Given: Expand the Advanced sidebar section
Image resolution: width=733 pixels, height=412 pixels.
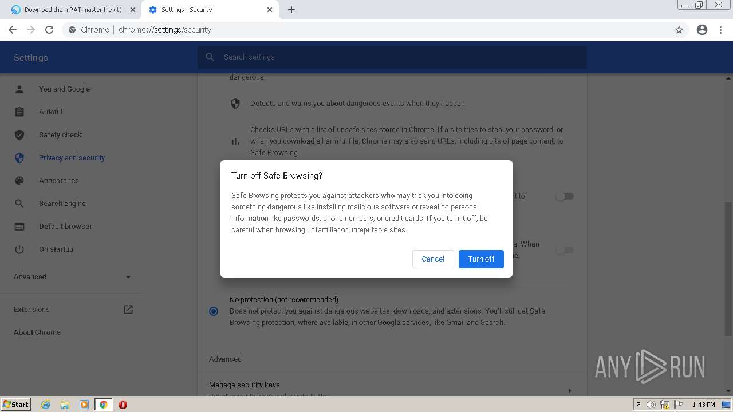Looking at the screenshot, I should point(73,277).
